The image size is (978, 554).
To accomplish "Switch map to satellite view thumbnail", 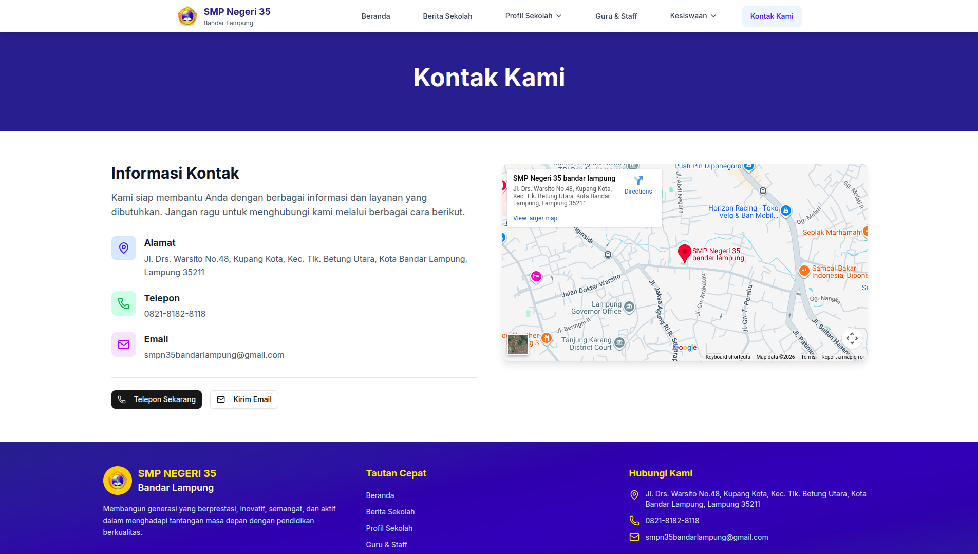I will [518, 345].
